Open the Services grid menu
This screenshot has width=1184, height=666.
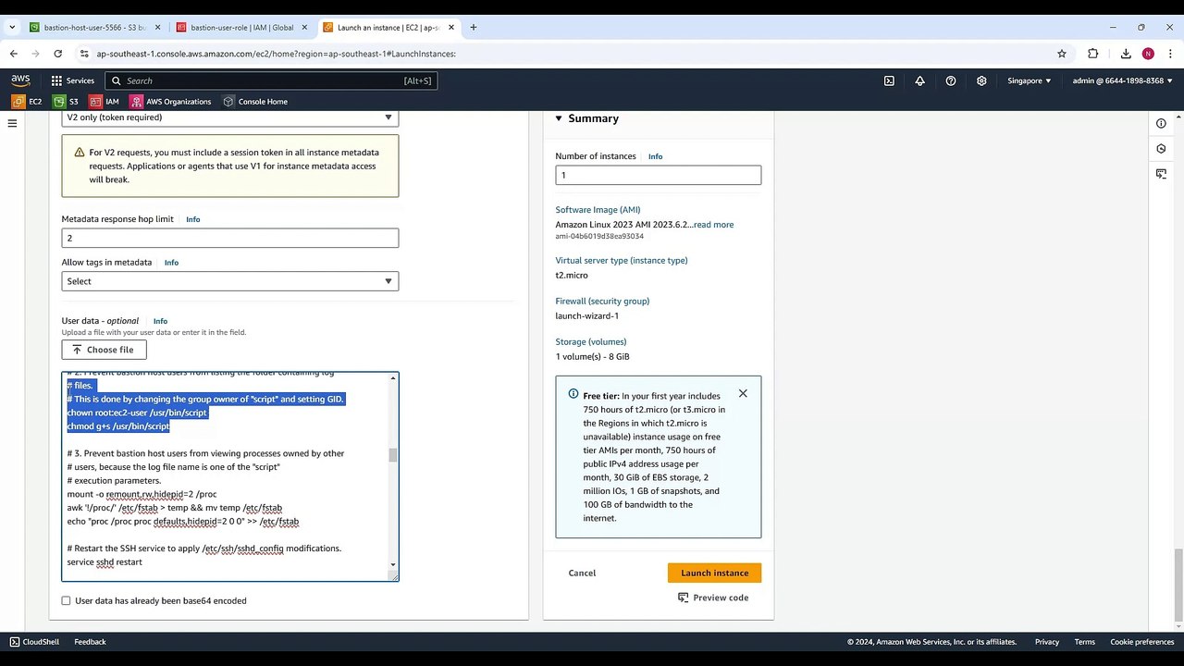point(72,80)
